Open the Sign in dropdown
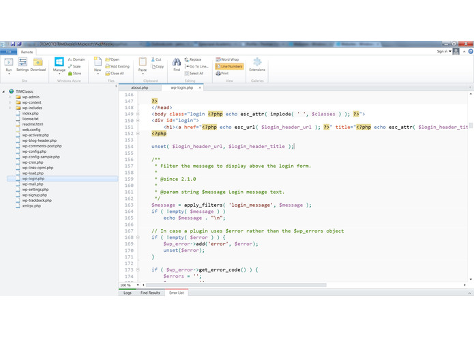Screen dimensions: 474x337 click(x=444, y=52)
